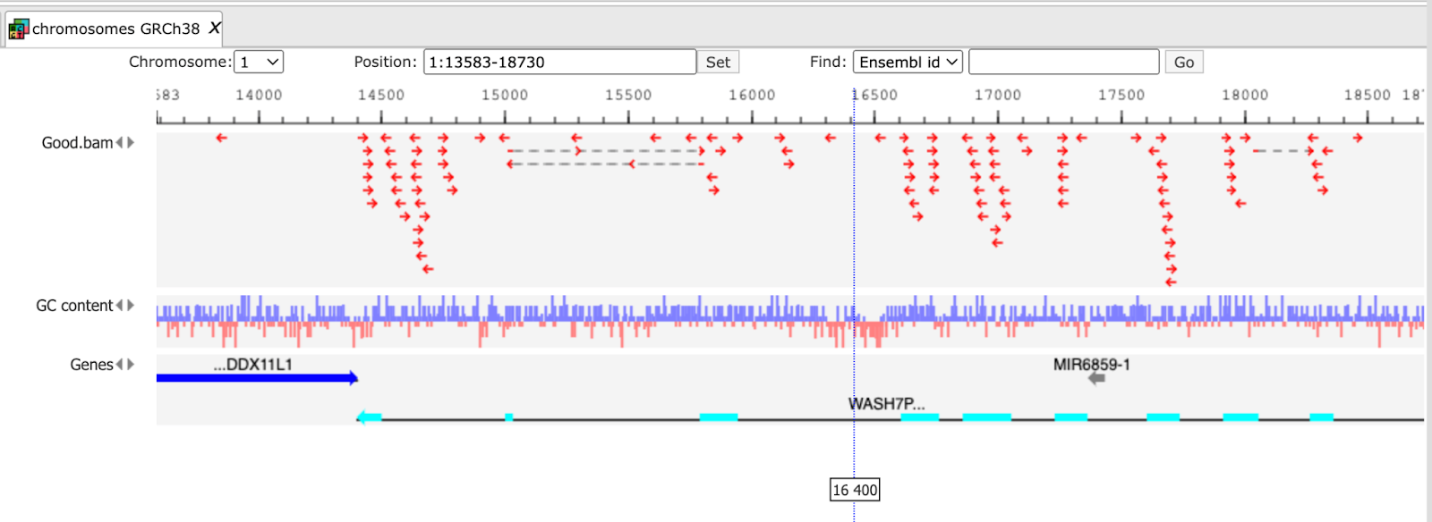Click the DDX11L1 gene name label
Viewport: 1432px width, 522px height.
click(253, 365)
